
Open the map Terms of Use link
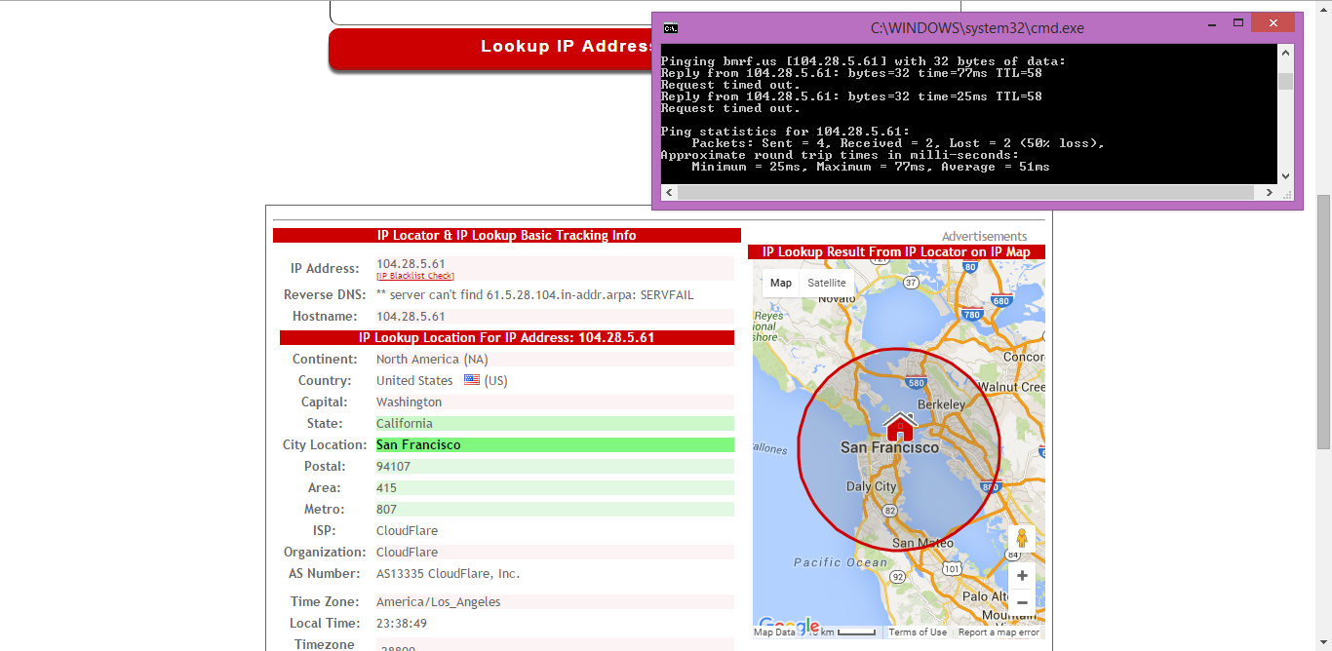point(918,632)
